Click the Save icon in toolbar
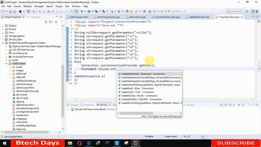Viewport: 261px width, 147px height. (10, 11)
